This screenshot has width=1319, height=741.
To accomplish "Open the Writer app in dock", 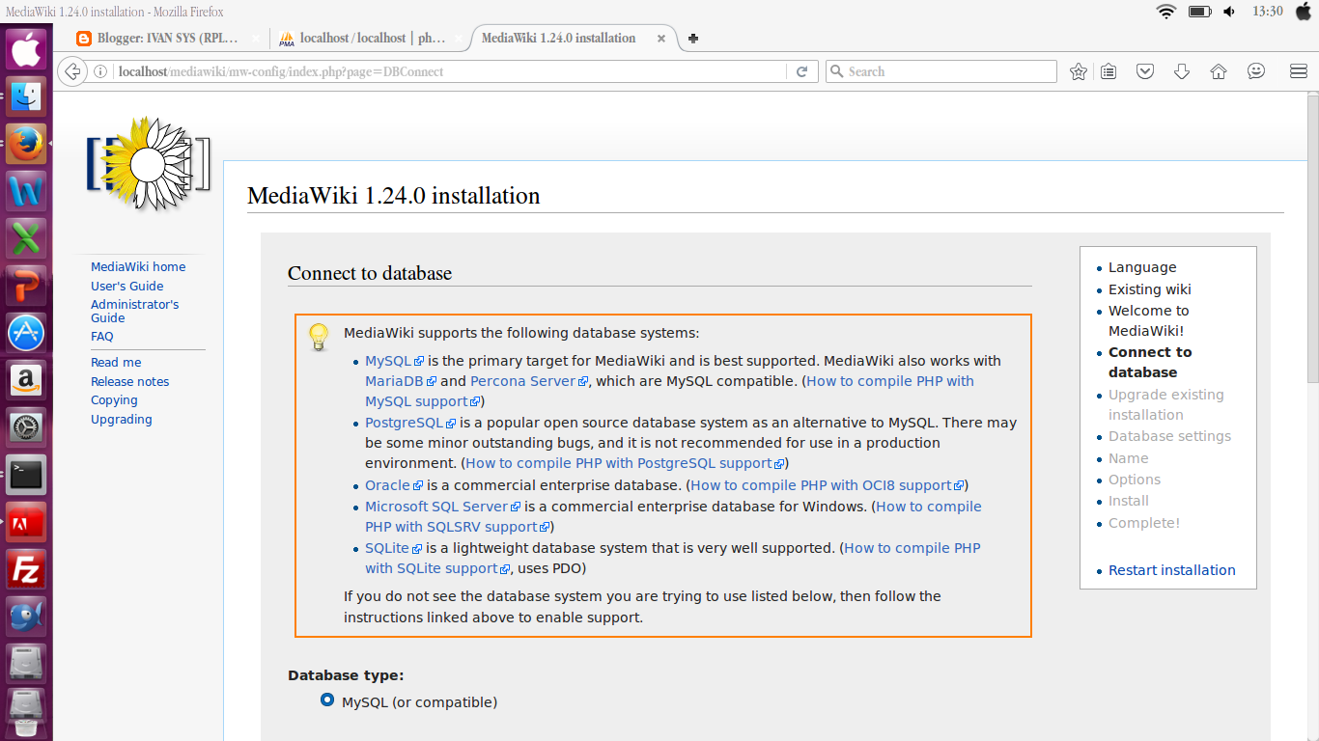I will tap(26, 191).
